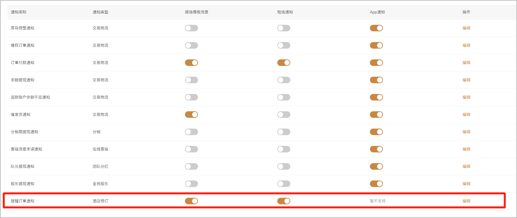Turn off SMS notification for 订单付款通知
The height and width of the screenshot is (218, 517).
pos(284,63)
